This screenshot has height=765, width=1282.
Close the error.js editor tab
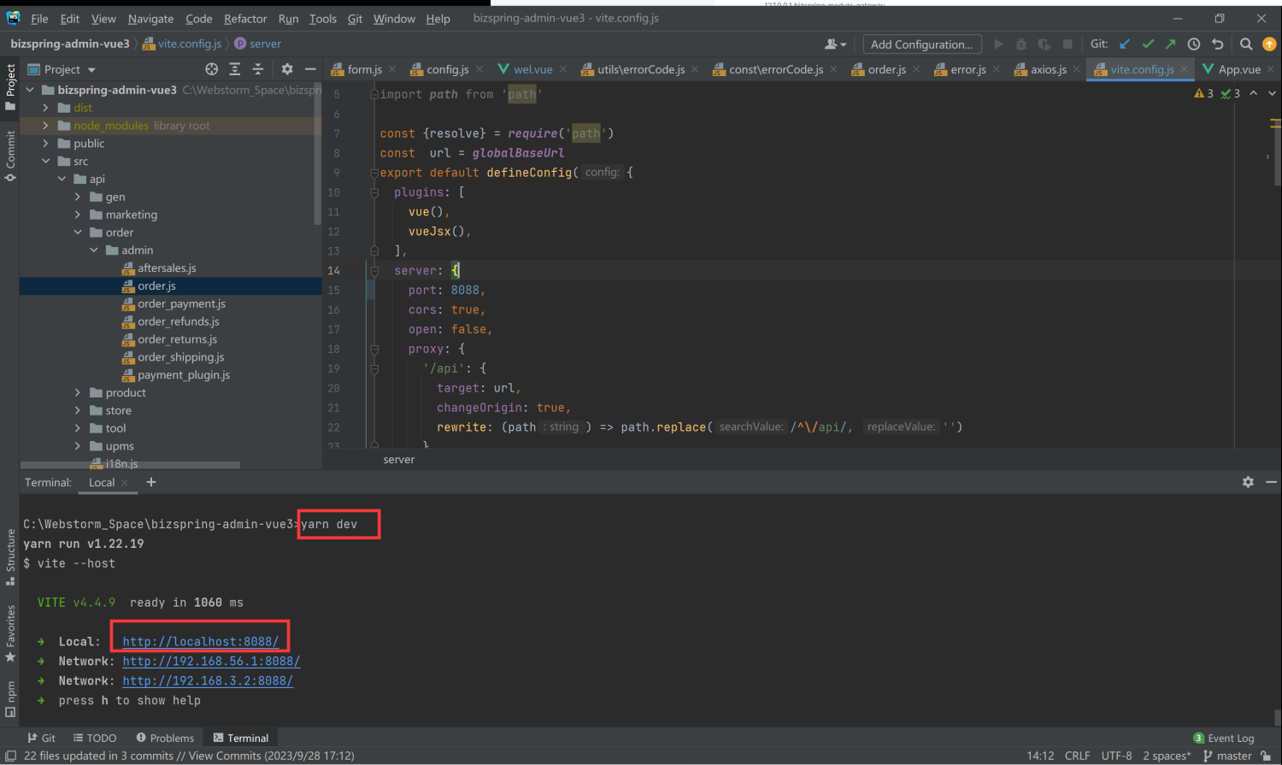[x=997, y=69]
